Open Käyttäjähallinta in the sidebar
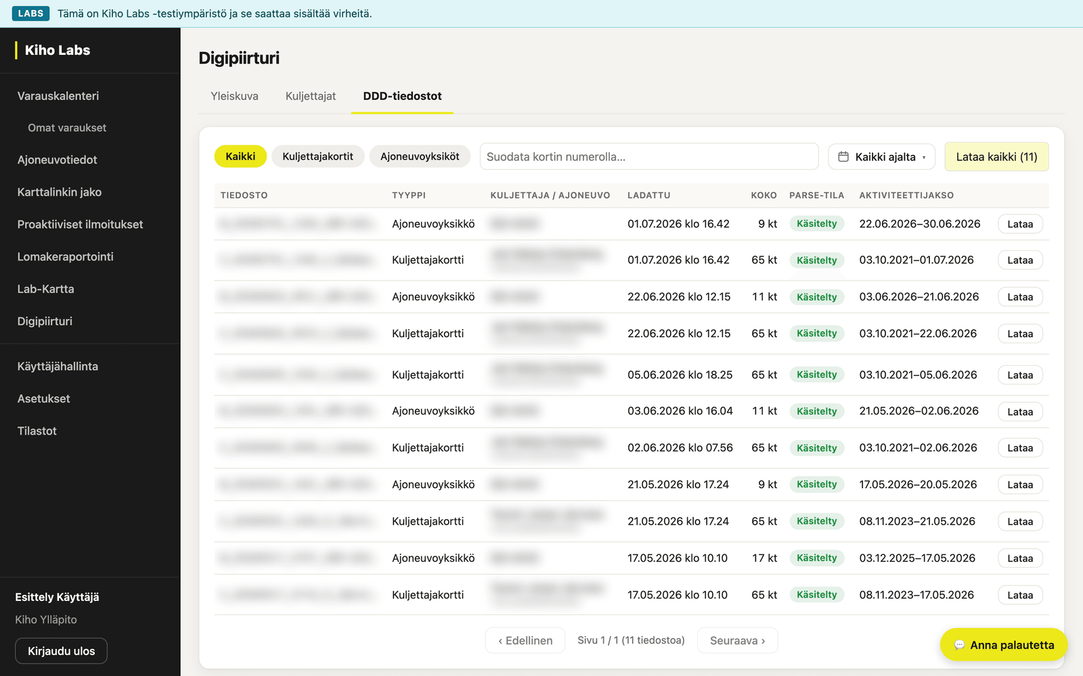1083x676 pixels. [58, 366]
